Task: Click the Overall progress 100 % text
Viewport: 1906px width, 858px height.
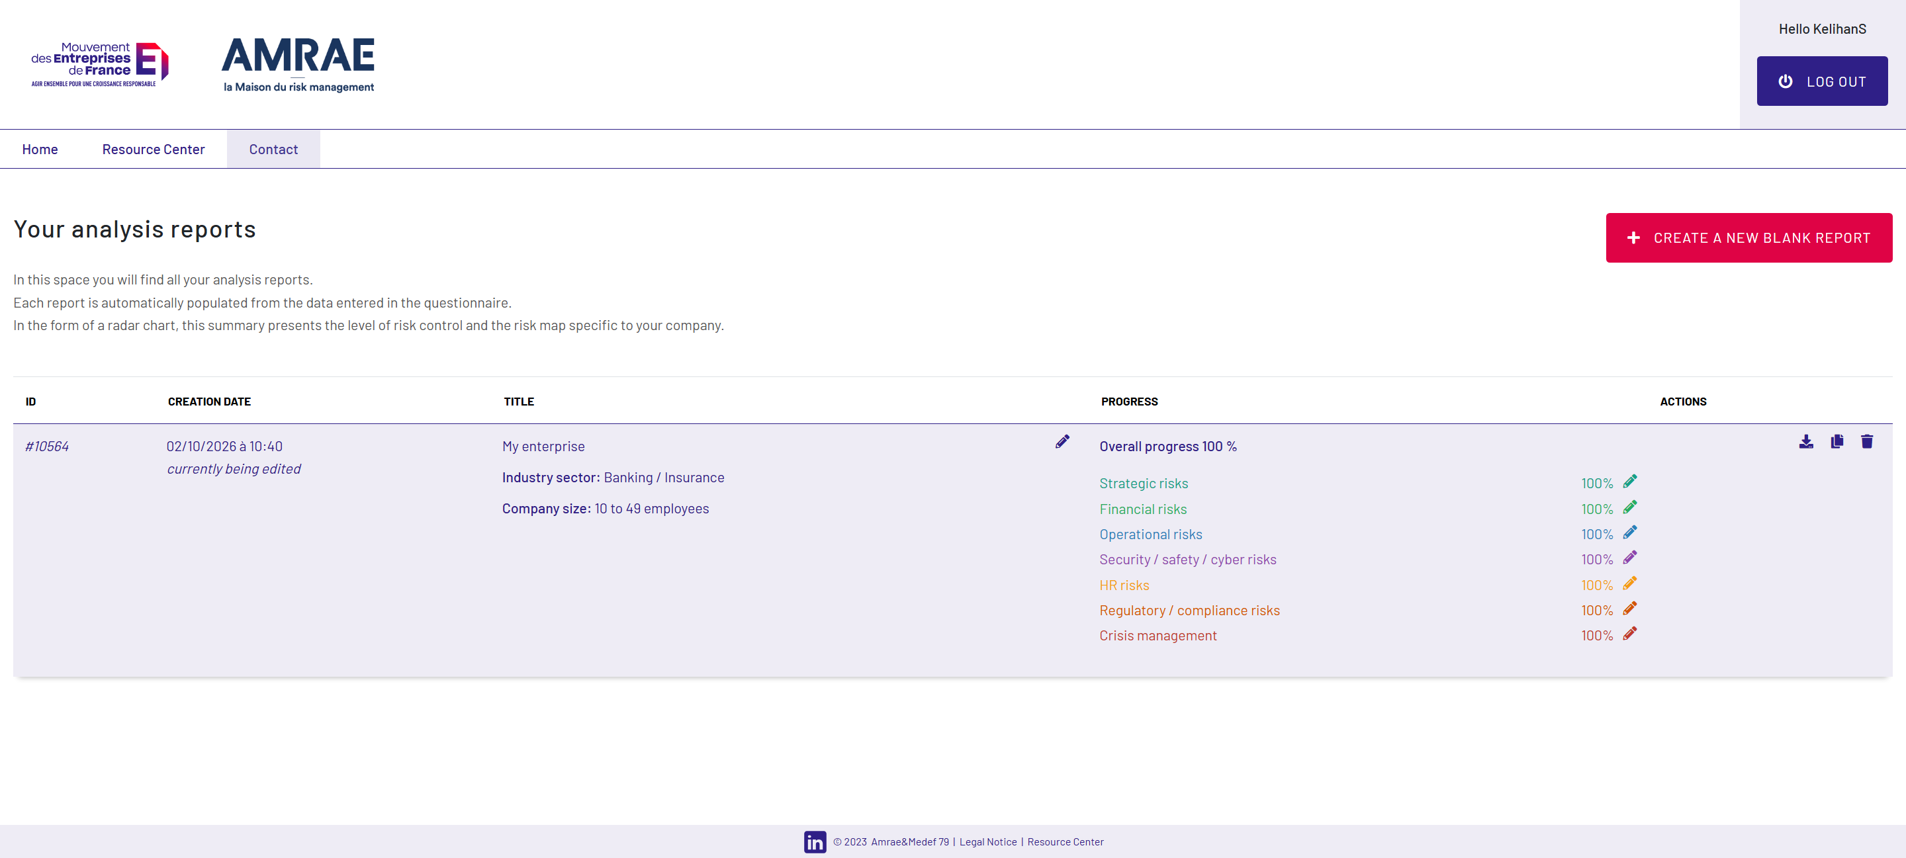Action: 1167,447
